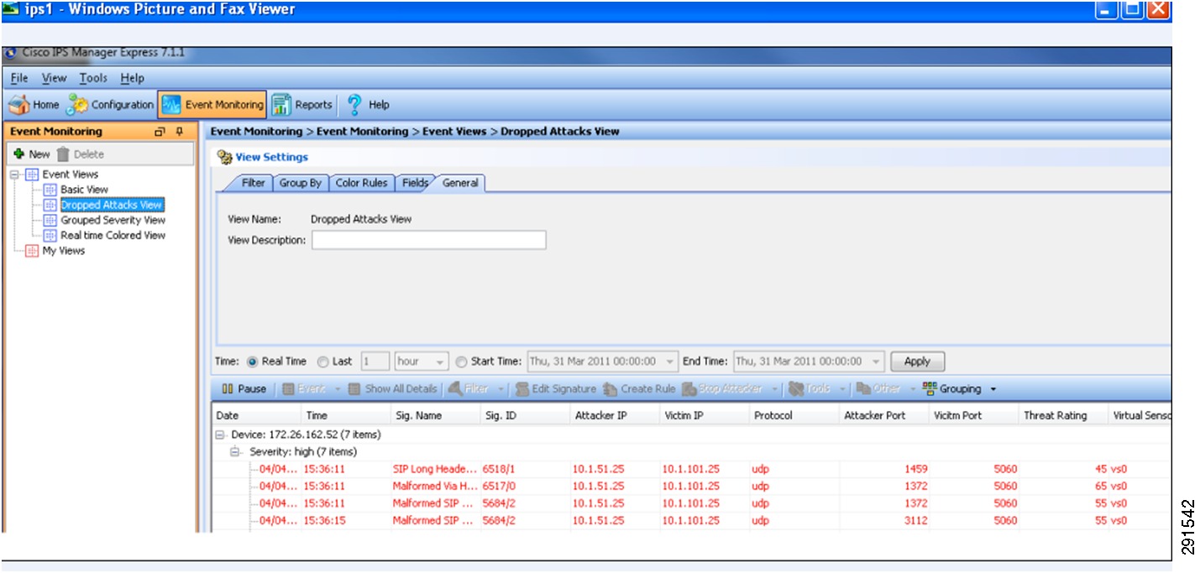Switch to the General tab
1195x573 pixels.
460,183
